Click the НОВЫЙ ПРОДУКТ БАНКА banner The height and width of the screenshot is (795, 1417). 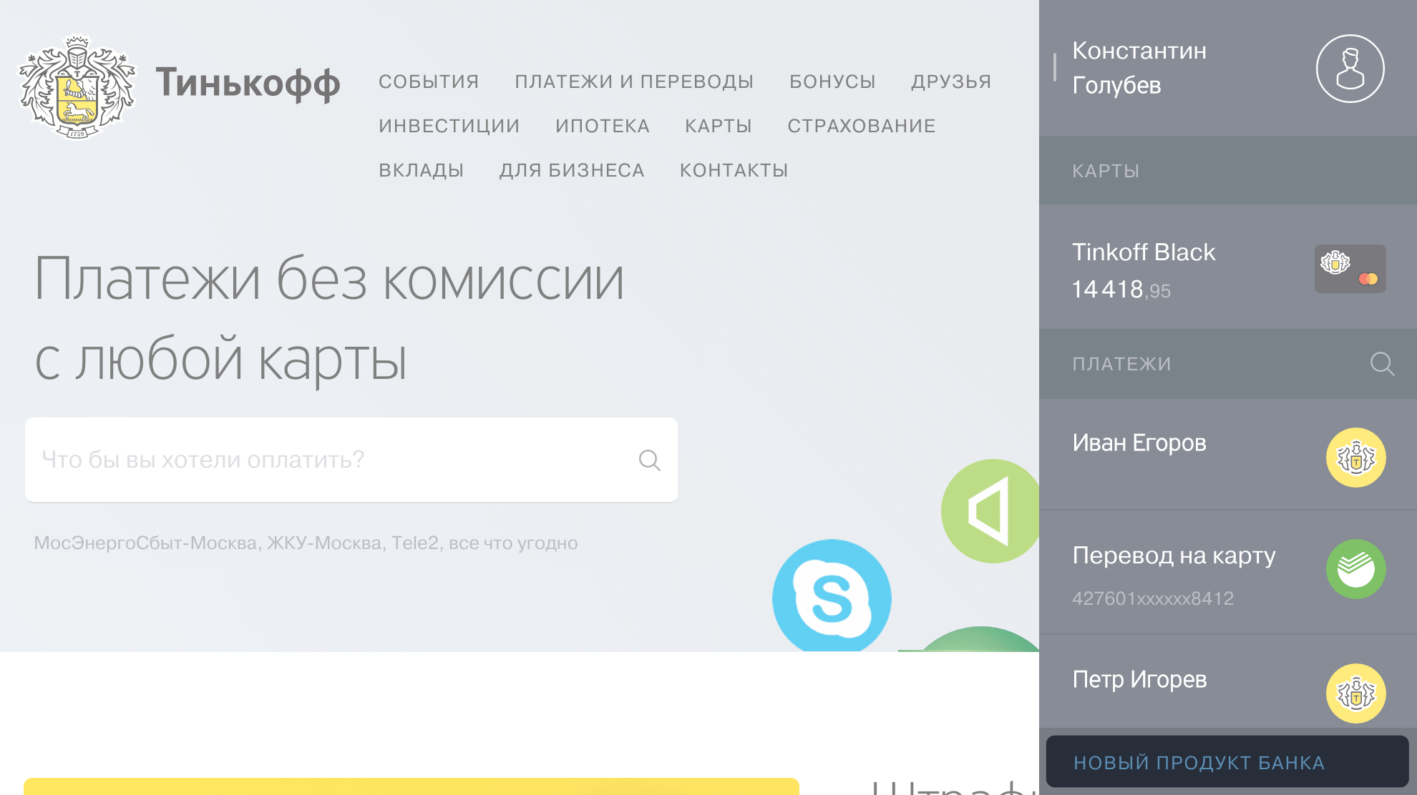click(1227, 761)
